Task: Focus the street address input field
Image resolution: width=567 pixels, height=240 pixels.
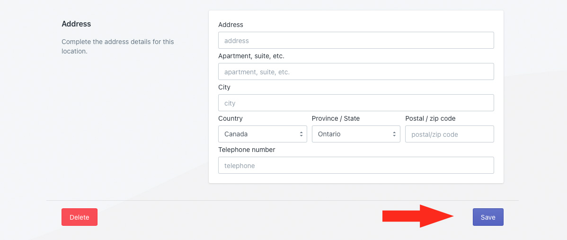Action: [356, 41]
